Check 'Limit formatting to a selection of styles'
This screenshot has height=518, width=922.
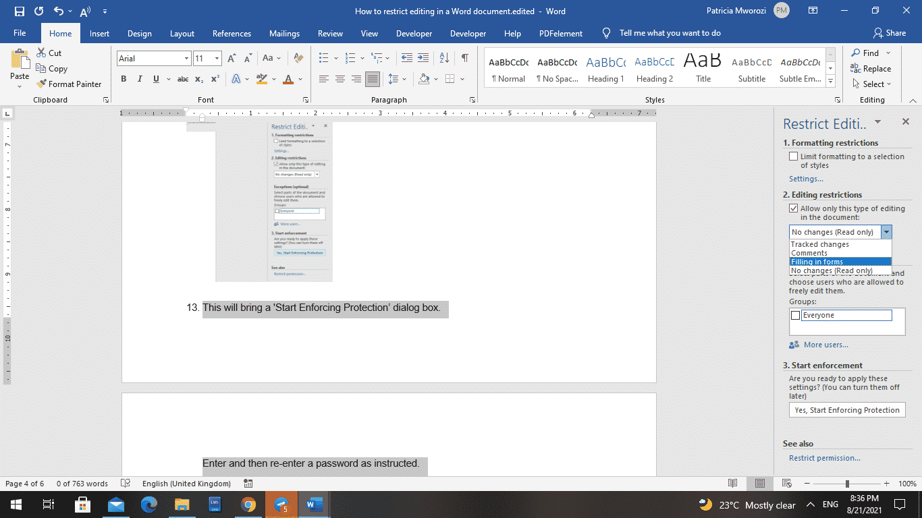[x=794, y=156]
